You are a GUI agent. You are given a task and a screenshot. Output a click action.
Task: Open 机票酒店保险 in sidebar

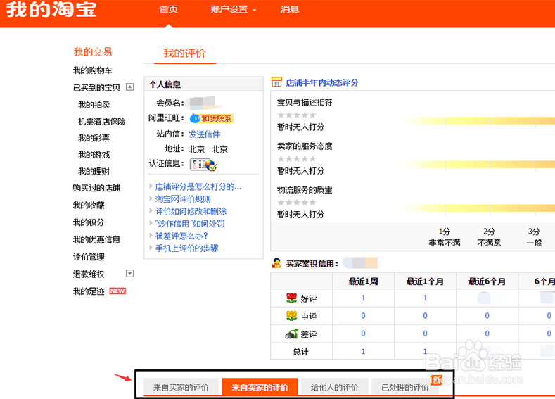pyautogui.click(x=101, y=122)
